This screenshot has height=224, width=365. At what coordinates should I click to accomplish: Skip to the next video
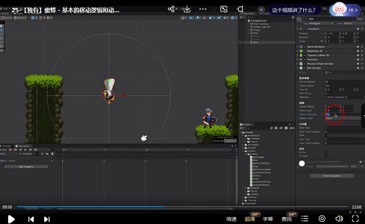coord(47,219)
